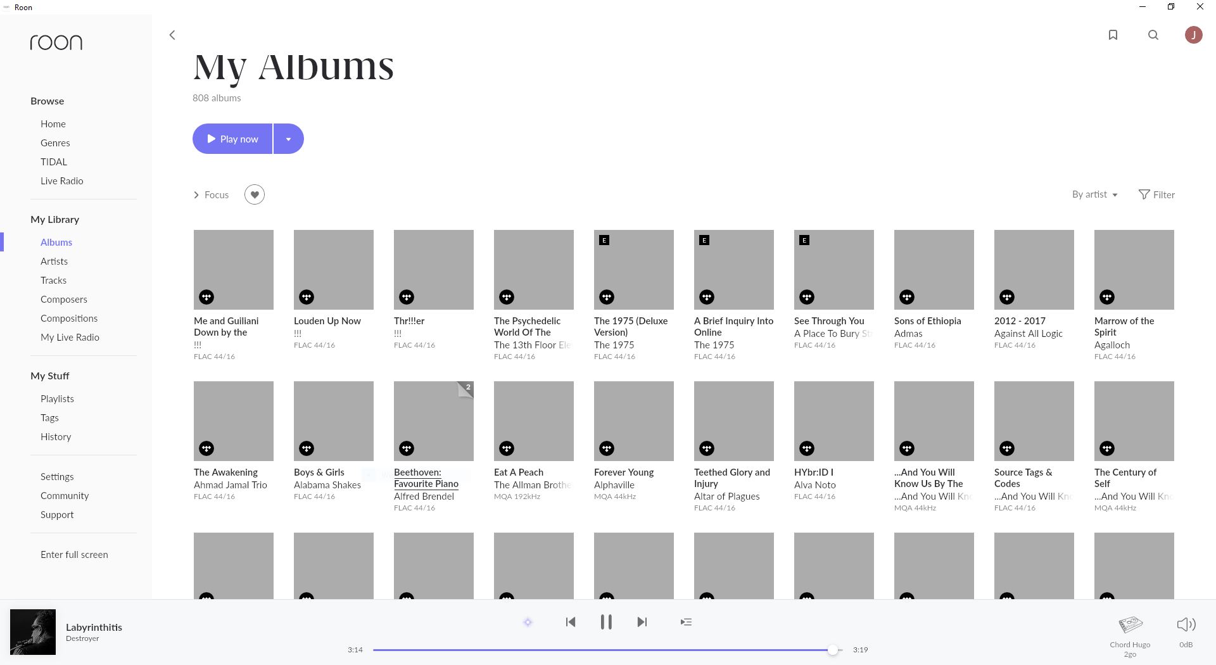Viewport: 1216px width, 665px height.
Task: Open the play queue icon
Action: 686,622
